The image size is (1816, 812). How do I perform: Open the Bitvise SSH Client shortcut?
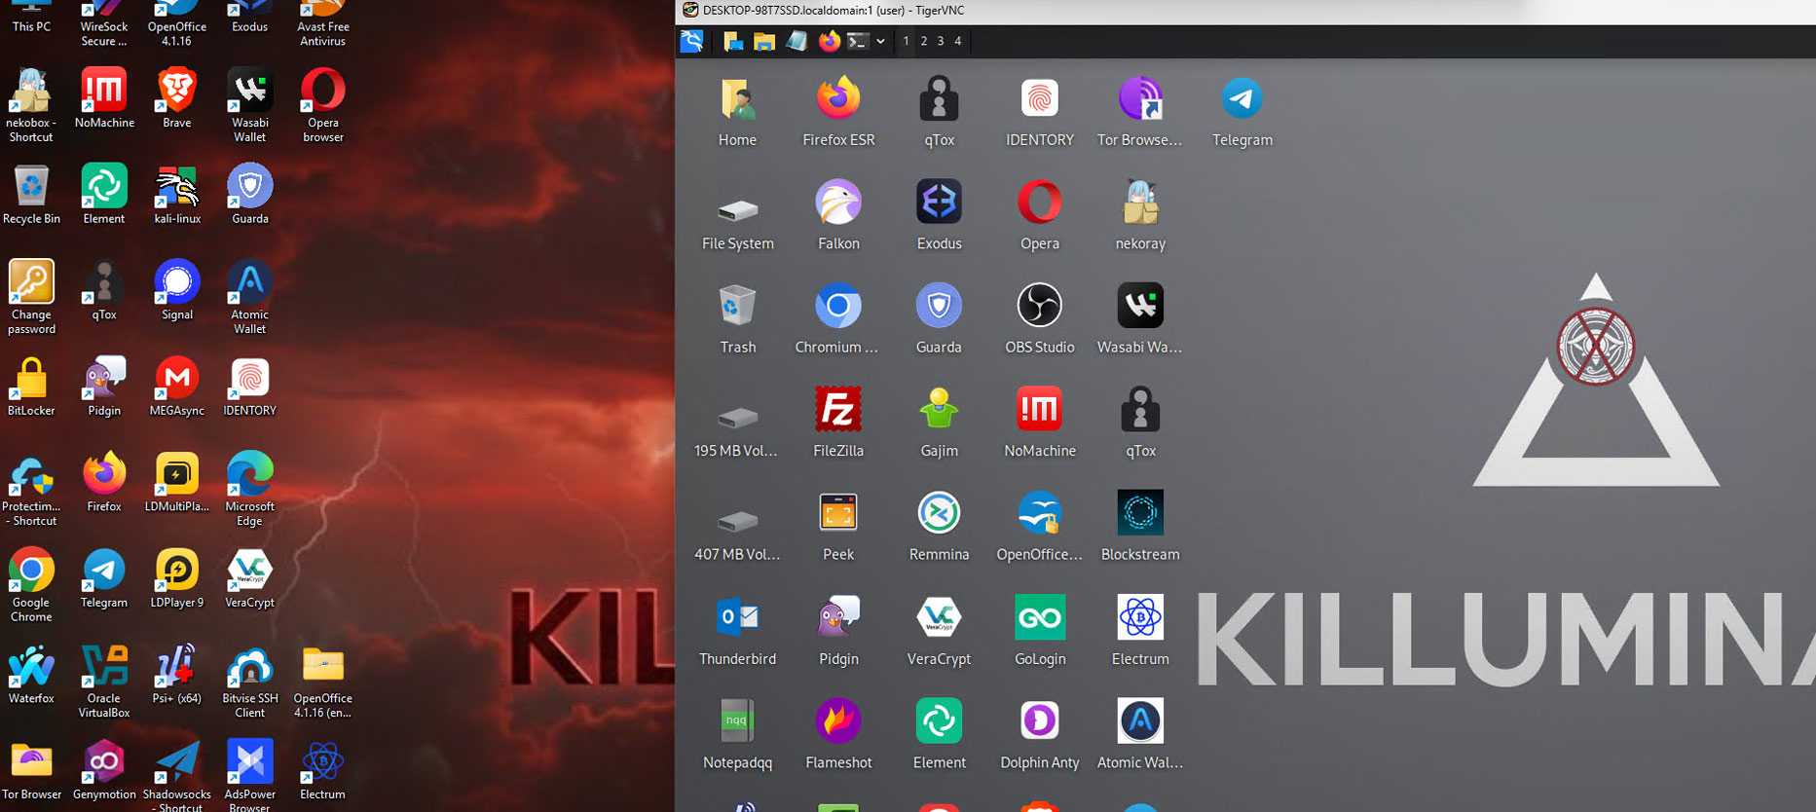[x=250, y=680]
